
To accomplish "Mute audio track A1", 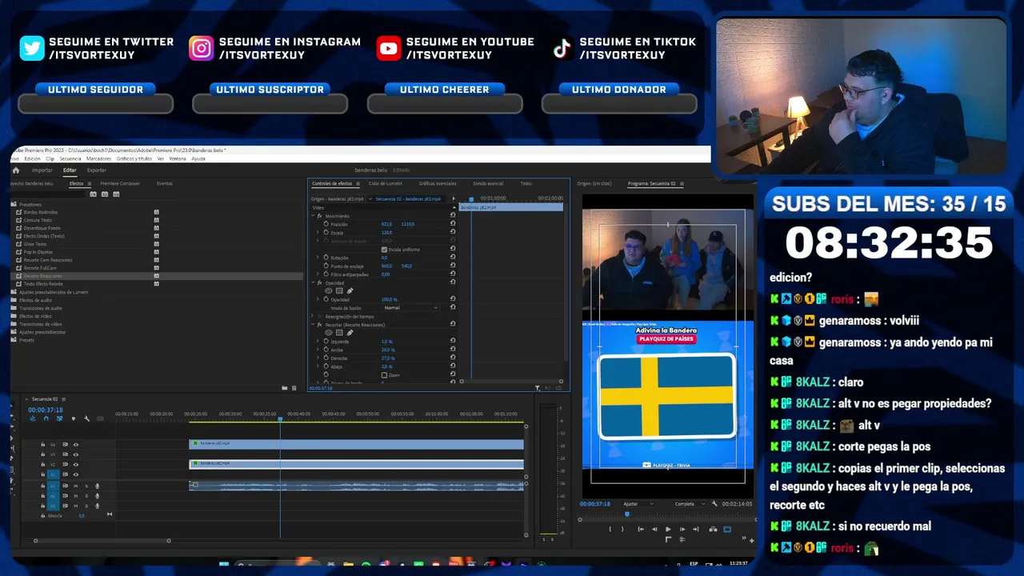I will 76,486.
